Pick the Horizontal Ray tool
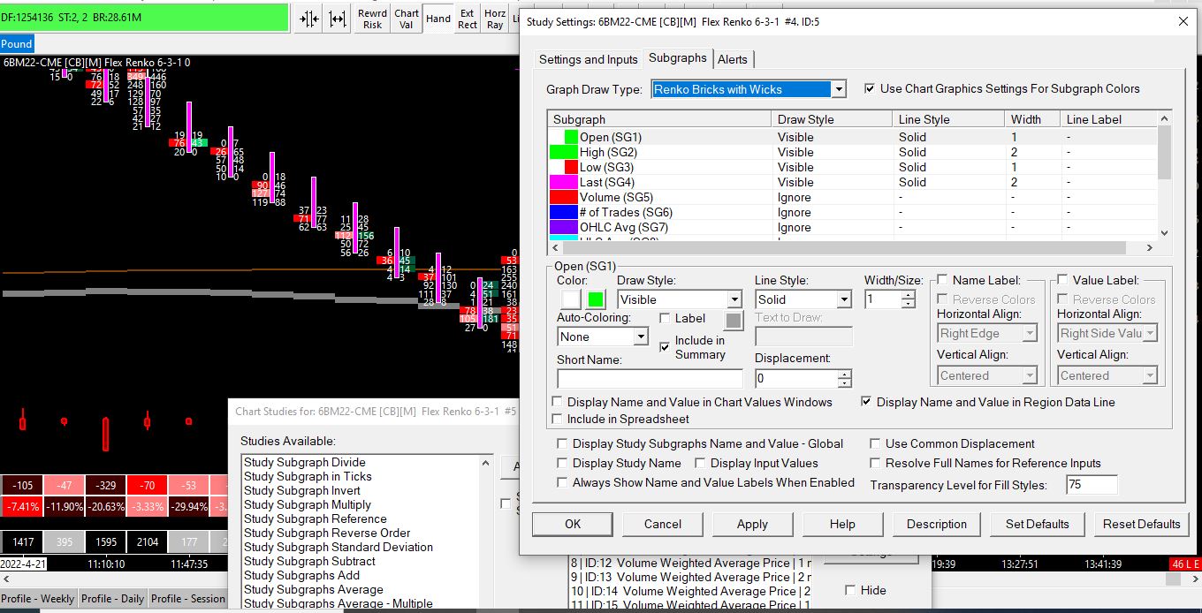This screenshot has width=1202, height=613. tap(495, 19)
